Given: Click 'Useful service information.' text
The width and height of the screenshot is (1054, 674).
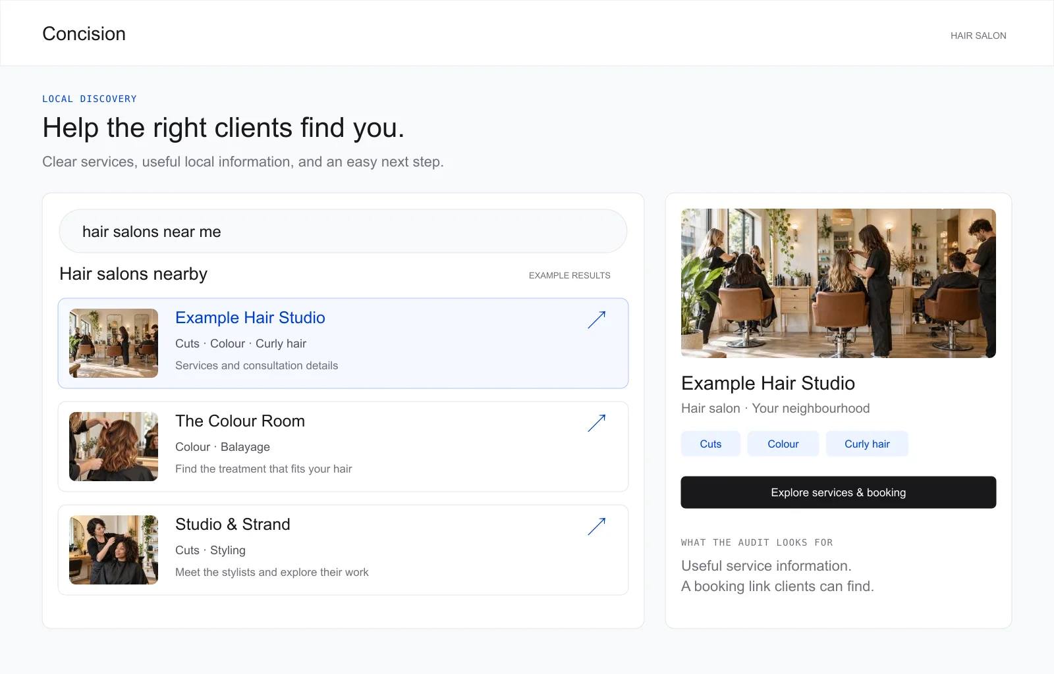Looking at the screenshot, I should [x=766, y=565].
